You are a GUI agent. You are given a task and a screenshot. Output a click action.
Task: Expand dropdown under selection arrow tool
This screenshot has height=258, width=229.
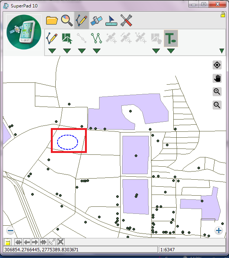(x=67, y=51)
